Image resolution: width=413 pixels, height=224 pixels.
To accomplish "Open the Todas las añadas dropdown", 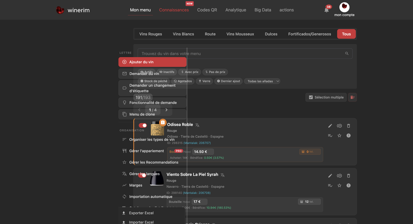I will (262, 81).
